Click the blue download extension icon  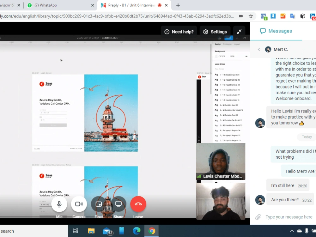(x=273, y=16)
